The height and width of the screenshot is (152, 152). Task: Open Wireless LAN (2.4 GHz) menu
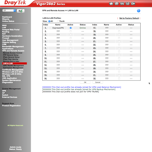click(x=12, y=72)
